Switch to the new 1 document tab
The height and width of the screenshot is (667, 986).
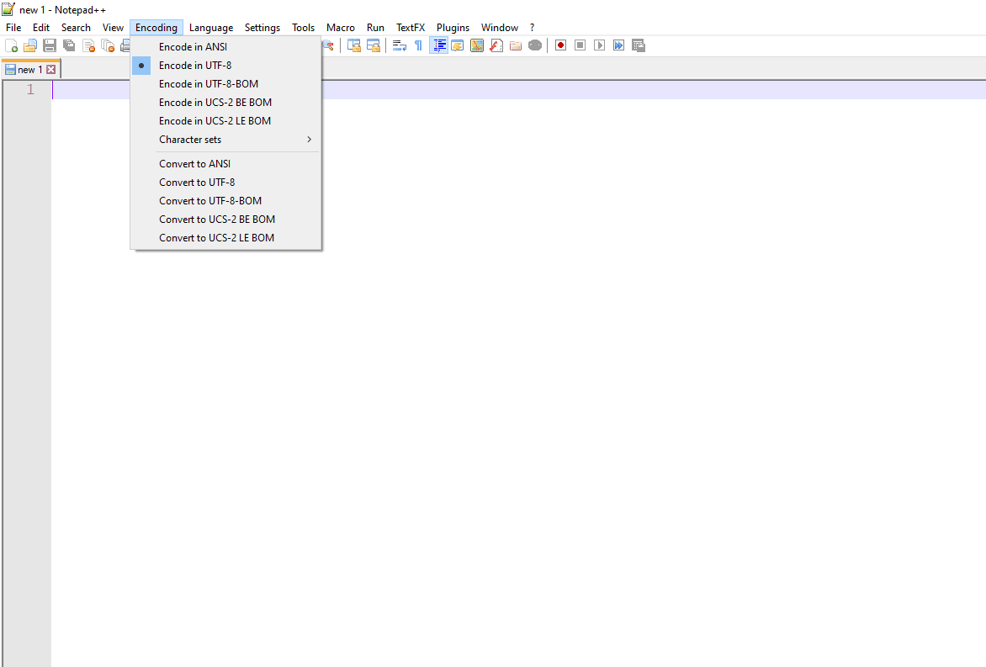29,70
